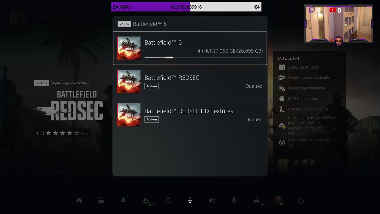Click the YouTube viewer count icon
The width and height of the screenshot is (380, 214).
point(332,10)
